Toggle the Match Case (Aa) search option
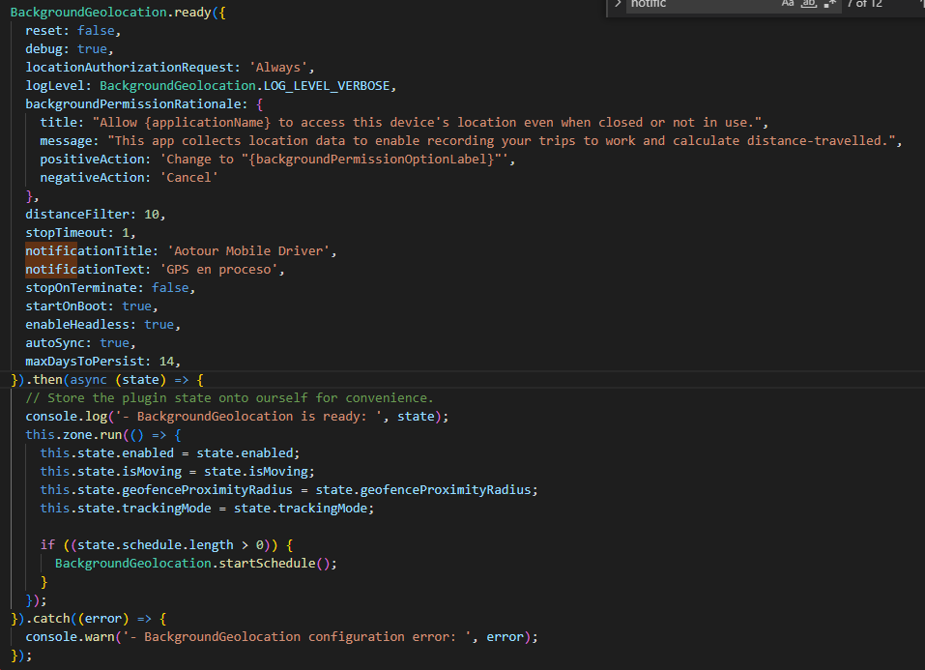The height and width of the screenshot is (670, 925). pyautogui.click(x=787, y=5)
